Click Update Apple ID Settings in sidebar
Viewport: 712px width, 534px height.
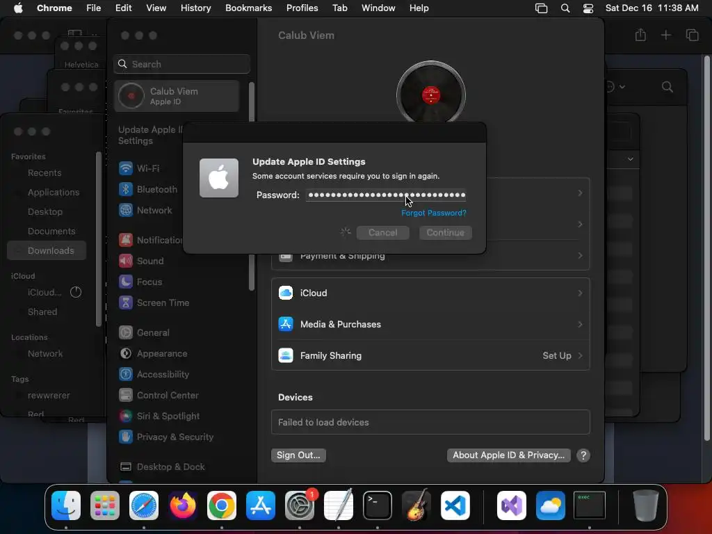[150, 136]
